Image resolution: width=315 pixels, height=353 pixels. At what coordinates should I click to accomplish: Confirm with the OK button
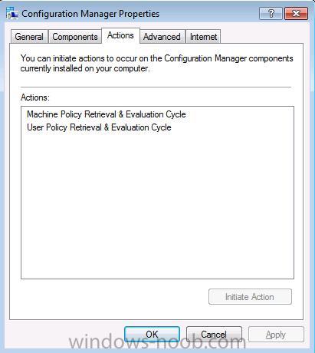(x=153, y=334)
